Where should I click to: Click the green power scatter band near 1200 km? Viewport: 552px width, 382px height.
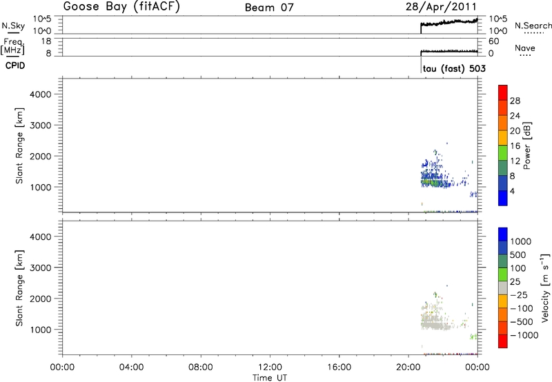[x=432, y=182]
